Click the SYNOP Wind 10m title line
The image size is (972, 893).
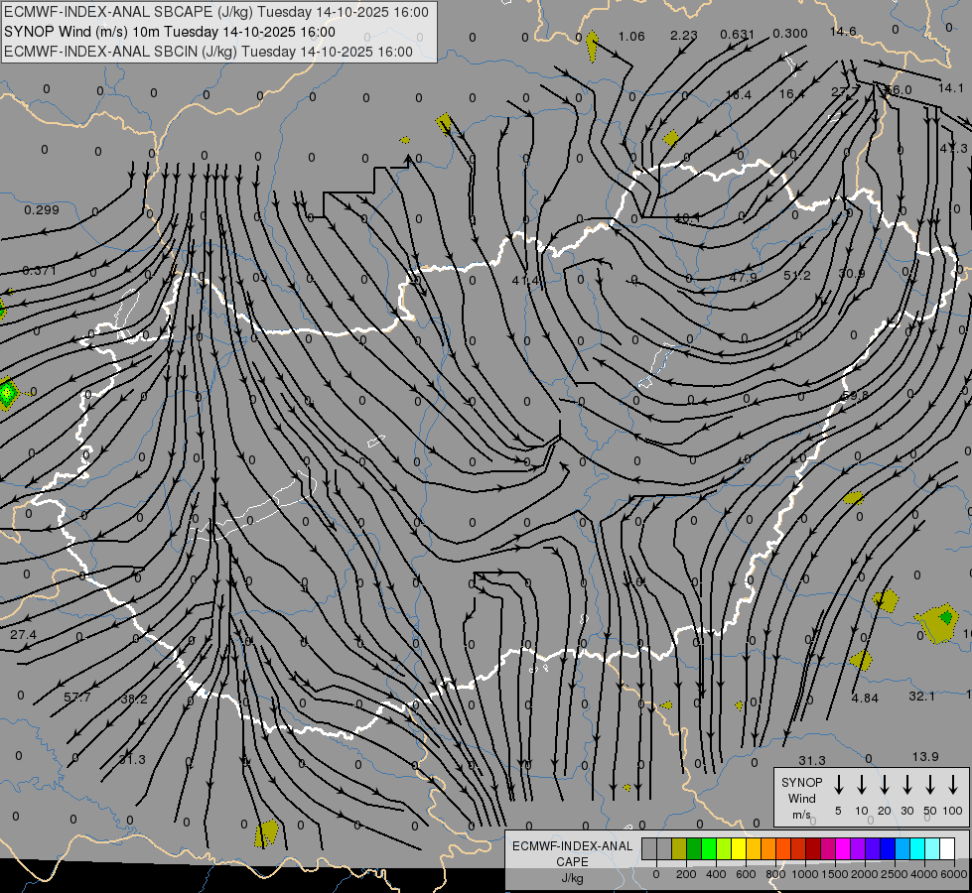[169, 32]
